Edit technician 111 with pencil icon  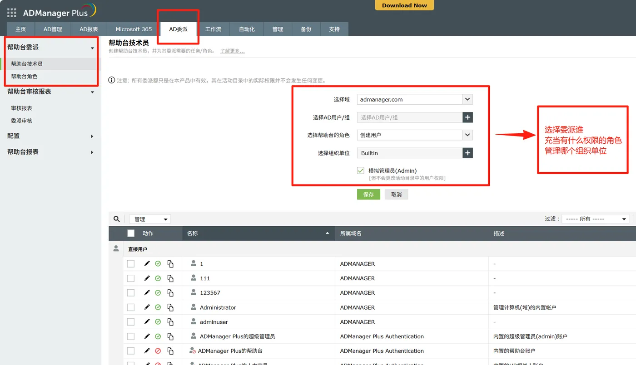pos(147,278)
